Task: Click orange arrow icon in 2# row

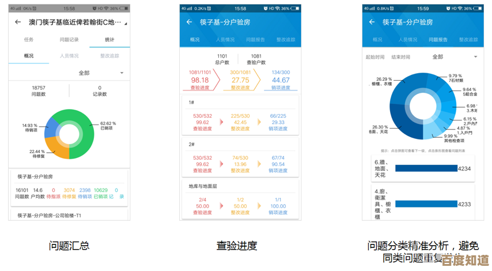Action: [259, 164]
